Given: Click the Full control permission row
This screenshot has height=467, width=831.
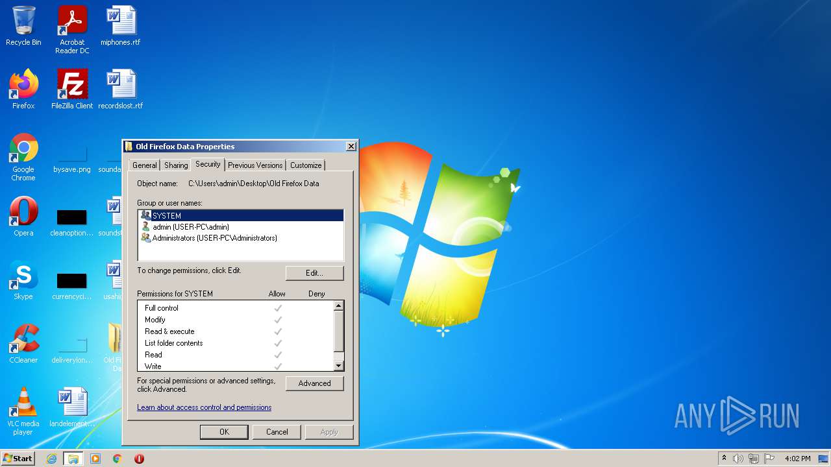Looking at the screenshot, I should [236, 308].
